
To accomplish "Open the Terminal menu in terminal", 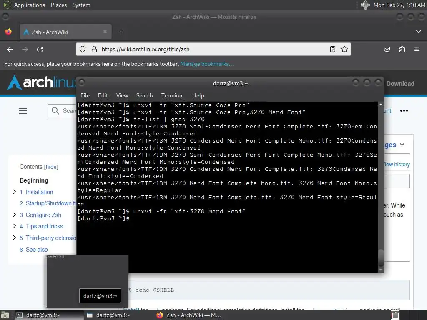I will point(172,95).
